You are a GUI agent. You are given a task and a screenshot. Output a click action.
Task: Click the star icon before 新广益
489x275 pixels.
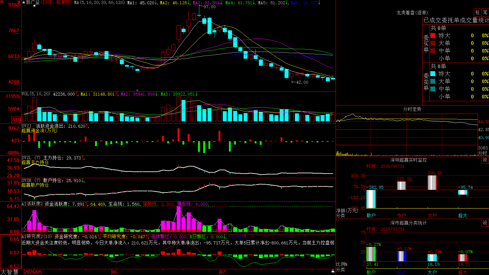(x=24, y=2)
